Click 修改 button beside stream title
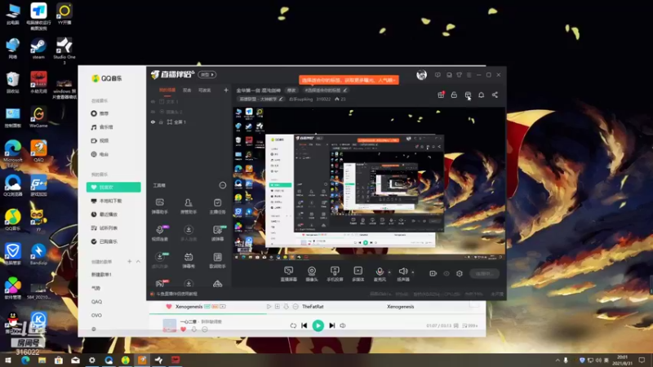 coord(291,90)
